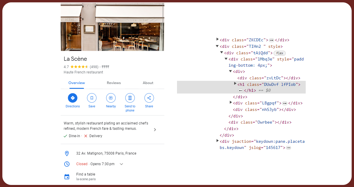Click the calendar icon beside Find a table

pos(67,177)
